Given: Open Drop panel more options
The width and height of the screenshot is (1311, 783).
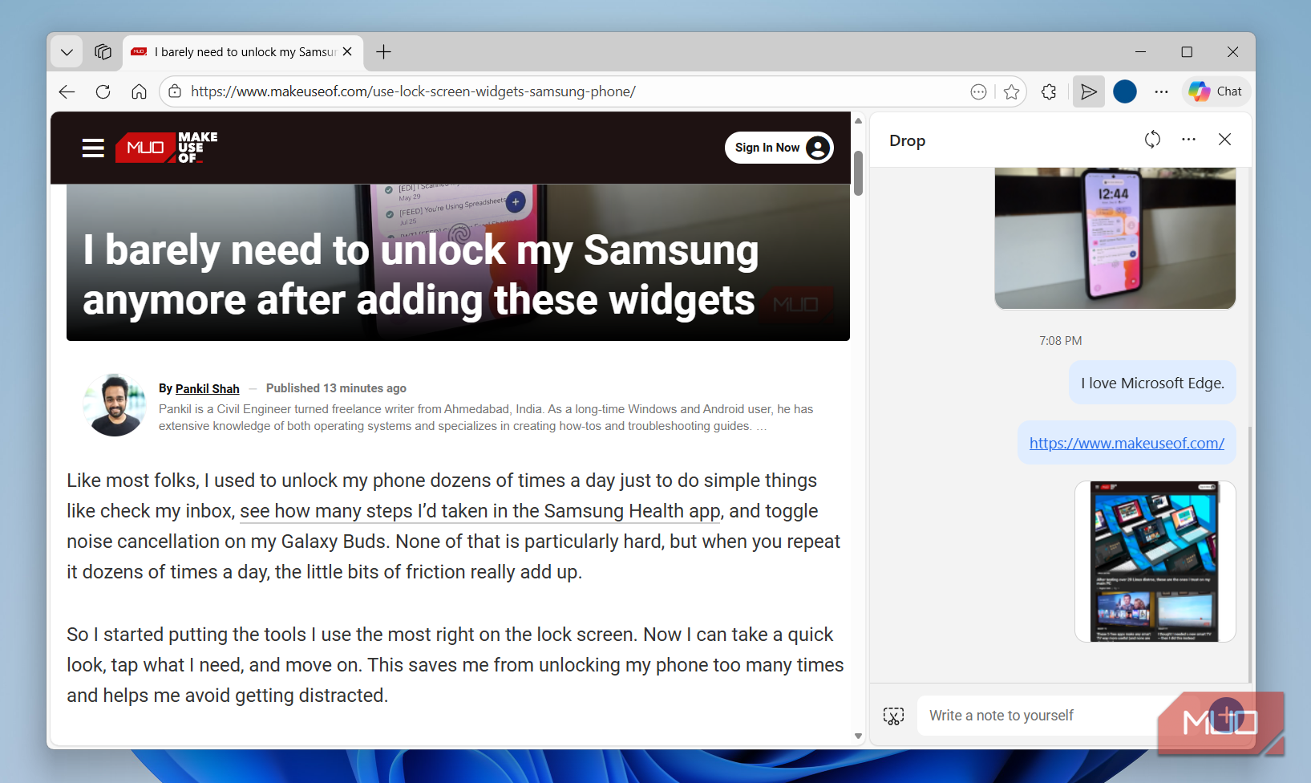Looking at the screenshot, I should [1188, 140].
